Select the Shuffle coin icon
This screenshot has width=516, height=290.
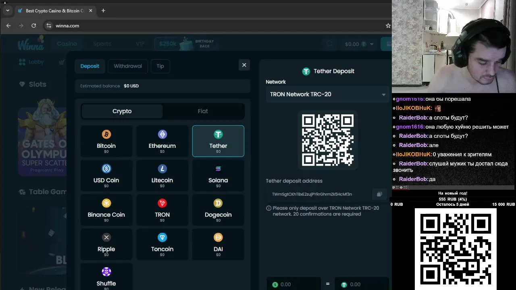pyautogui.click(x=106, y=272)
